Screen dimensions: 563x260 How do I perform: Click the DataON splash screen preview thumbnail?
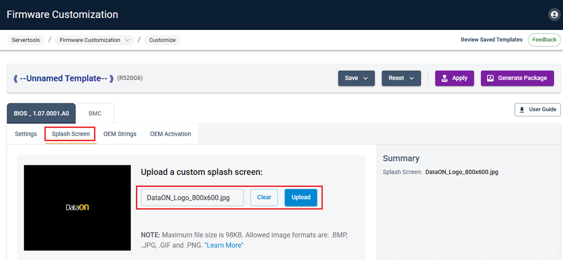(77, 207)
